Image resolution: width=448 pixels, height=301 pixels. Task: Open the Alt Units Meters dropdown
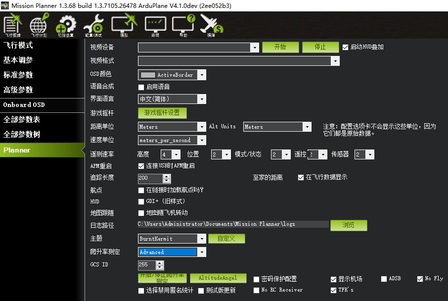coord(307,127)
